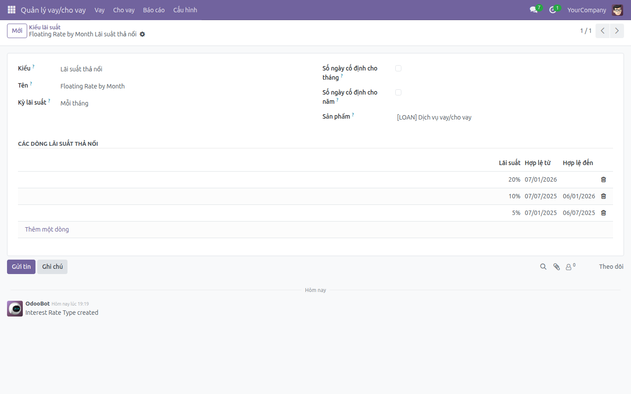The image size is (631, 394).
Task: Open the user avatar account menu
Action: coord(617,10)
